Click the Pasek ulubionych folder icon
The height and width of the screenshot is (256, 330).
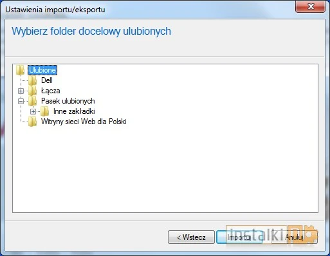coord(33,101)
